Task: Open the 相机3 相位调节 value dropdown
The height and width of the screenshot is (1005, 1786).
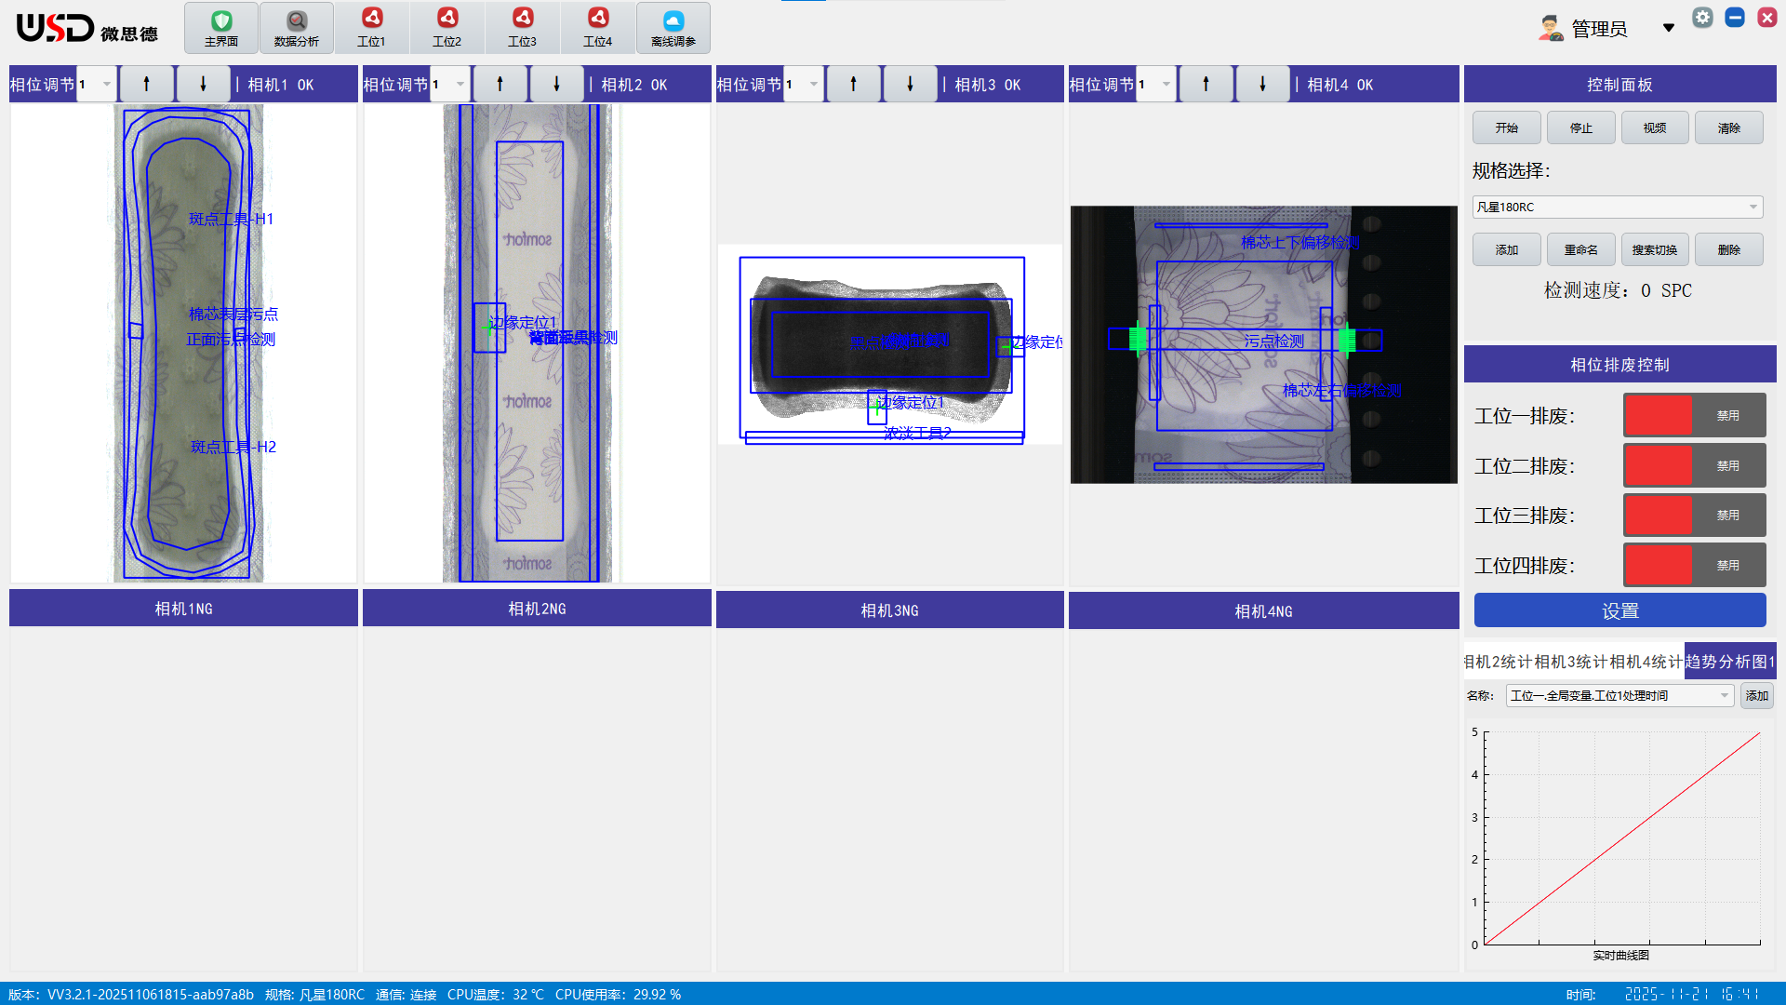Action: point(804,85)
